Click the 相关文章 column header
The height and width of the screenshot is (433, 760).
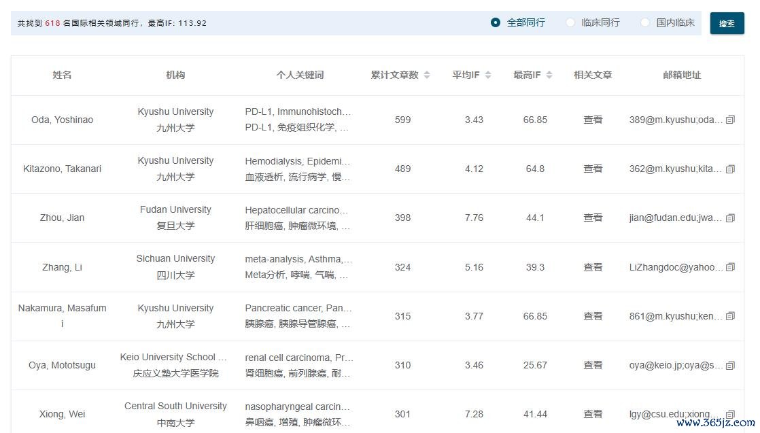click(x=593, y=75)
